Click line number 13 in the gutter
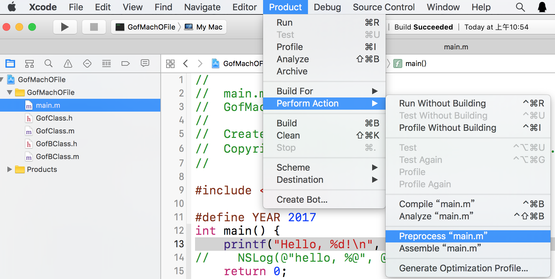555x279 pixels. click(179, 244)
